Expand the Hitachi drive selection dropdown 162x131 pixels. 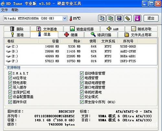(x=64, y=18)
